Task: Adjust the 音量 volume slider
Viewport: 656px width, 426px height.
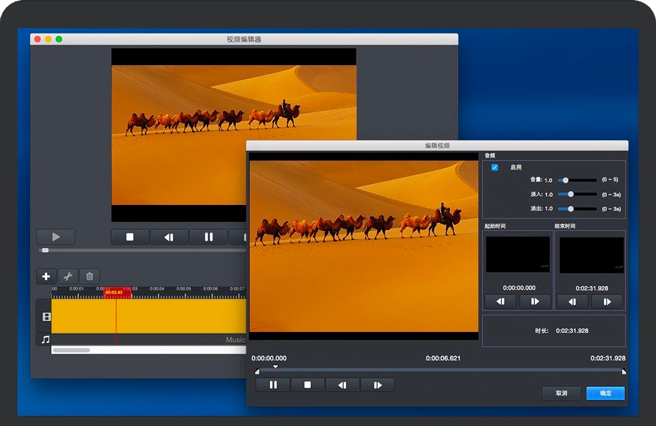Action: click(x=566, y=180)
